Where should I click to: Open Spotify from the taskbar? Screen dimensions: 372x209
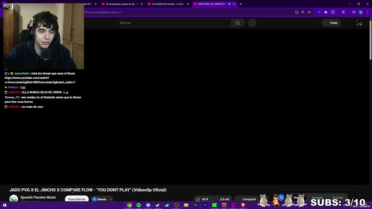pos(139,205)
